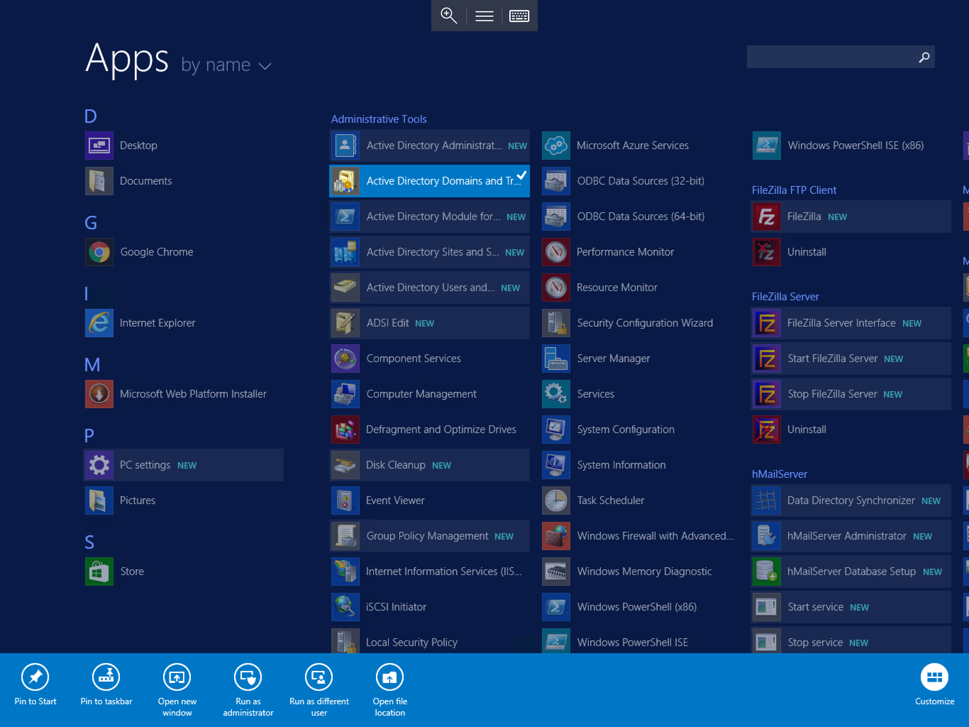Open FileZilla client icon
969x727 pixels.
[766, 217]
